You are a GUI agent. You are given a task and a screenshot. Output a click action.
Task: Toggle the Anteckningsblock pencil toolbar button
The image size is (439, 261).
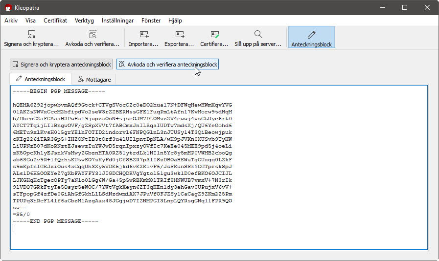[x=311, y=34]
